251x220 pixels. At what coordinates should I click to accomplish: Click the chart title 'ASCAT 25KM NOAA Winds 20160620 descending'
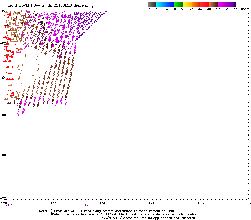(x=50, y=5)
